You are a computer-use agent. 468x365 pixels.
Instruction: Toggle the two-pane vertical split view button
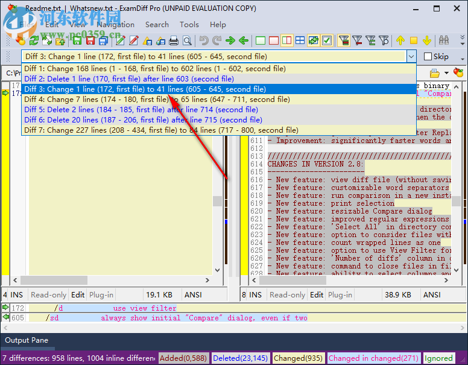click(287, 41)
